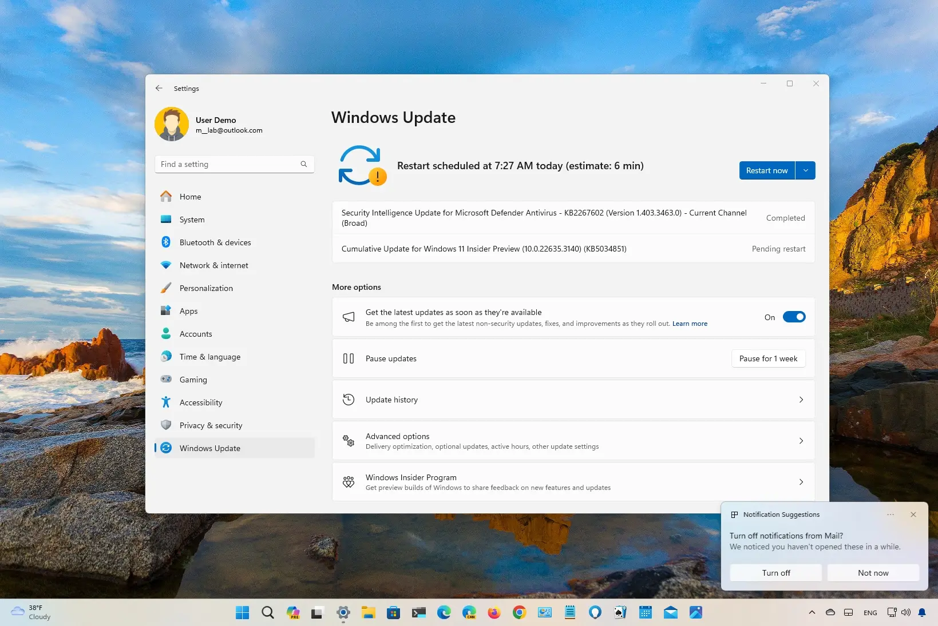Open Update history chevron
Viewport: 938px width, 626px height.
point(801,400)
